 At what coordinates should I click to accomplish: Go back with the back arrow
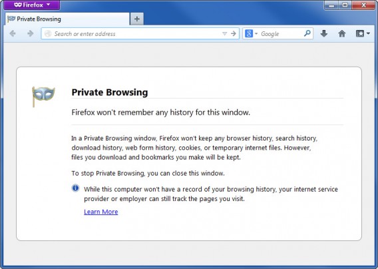click(x=13, y=33)
